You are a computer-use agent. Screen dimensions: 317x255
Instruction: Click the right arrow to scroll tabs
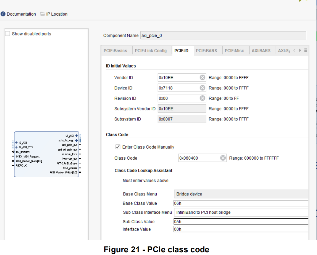[300, 50]
